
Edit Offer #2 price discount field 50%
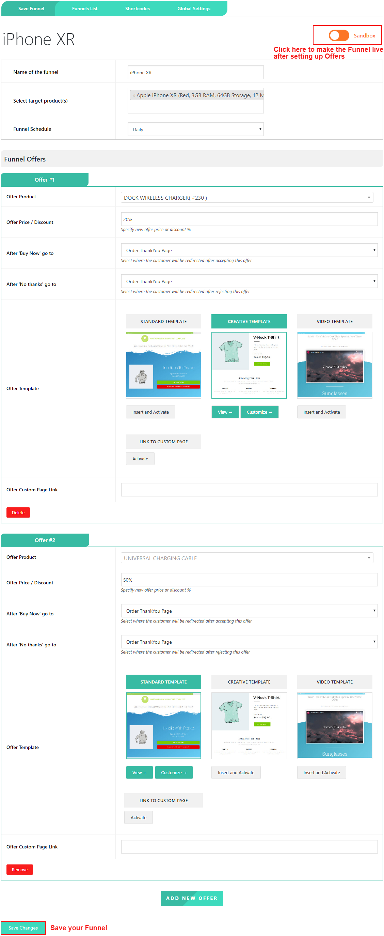click(249, 580)
